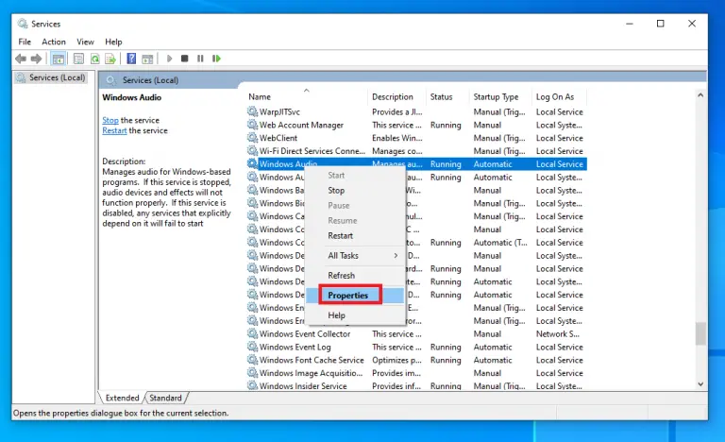Click the scrollbar up arrow
725x442 pixels.
(x=700, y=95)
